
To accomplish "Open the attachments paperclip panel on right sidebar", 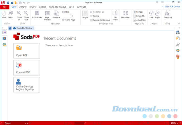I will coord(178,44).
